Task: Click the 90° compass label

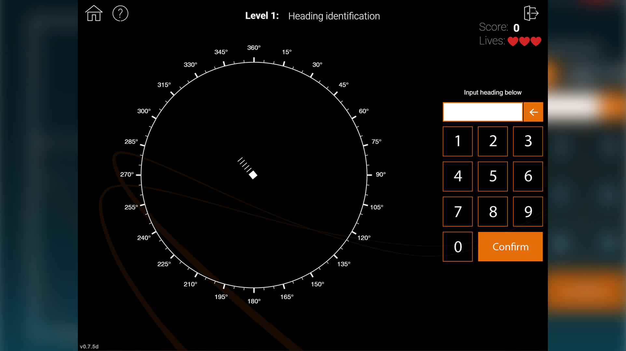Action: [x=381, y=175]
